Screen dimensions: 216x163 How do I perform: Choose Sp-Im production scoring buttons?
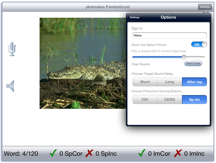pyautogui.click(x=195, y=100)
